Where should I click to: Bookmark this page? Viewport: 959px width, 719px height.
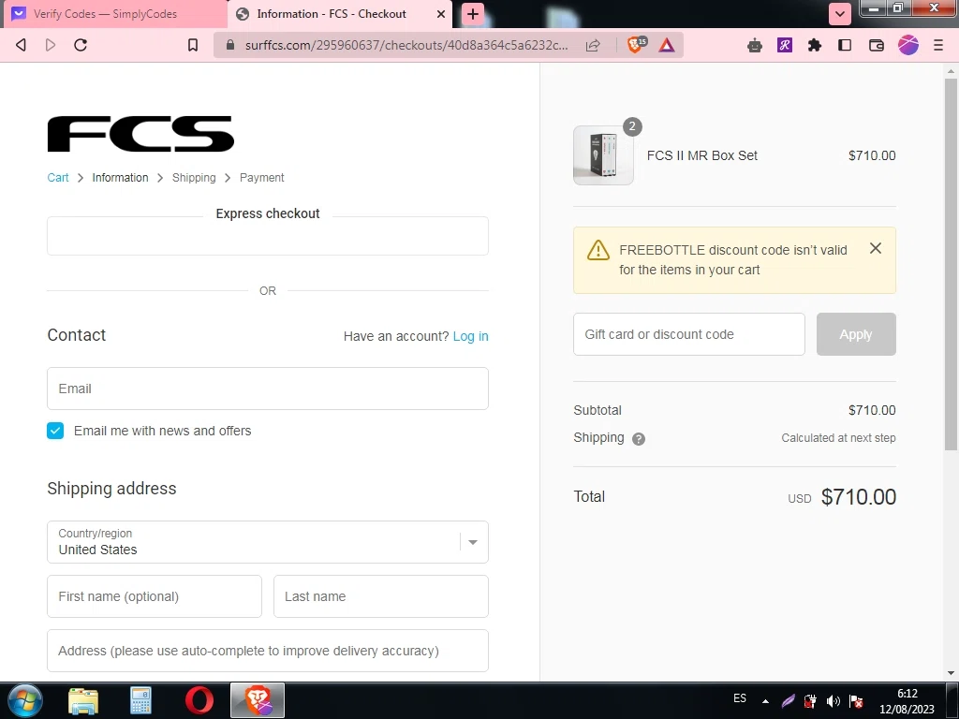click(x=193, y=45)
